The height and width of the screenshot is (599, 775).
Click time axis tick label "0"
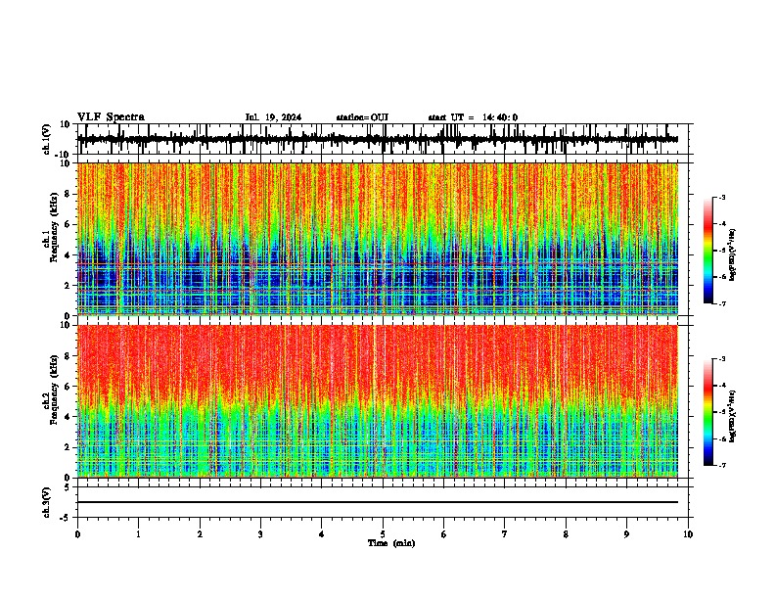77,534
